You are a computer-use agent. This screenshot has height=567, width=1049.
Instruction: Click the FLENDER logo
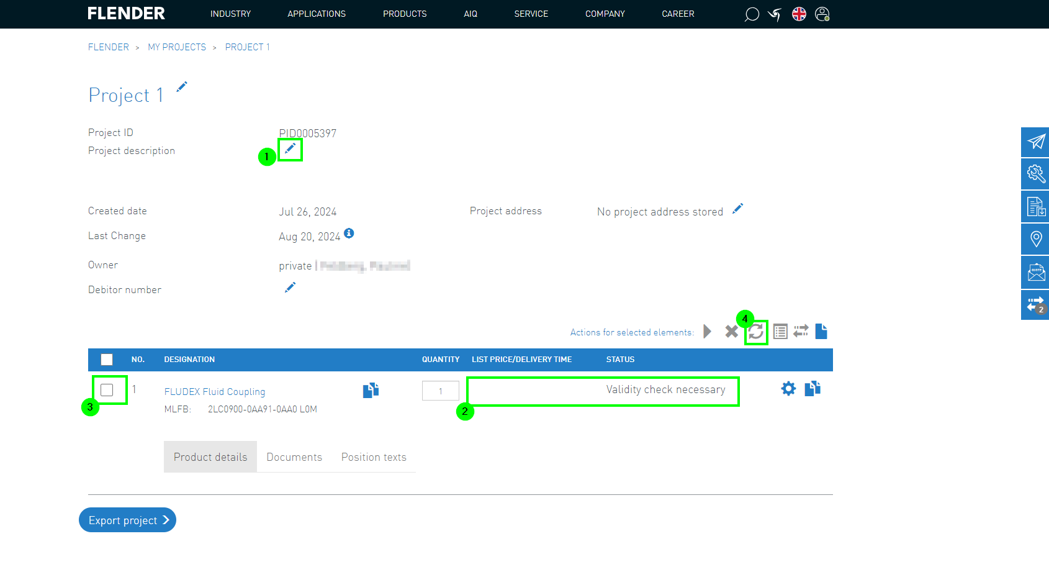(x=126, y=14)
